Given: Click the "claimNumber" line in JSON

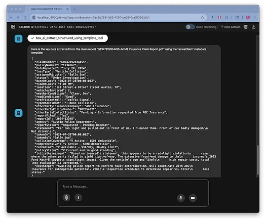Looking at the screenshot, I should (61, 62).
